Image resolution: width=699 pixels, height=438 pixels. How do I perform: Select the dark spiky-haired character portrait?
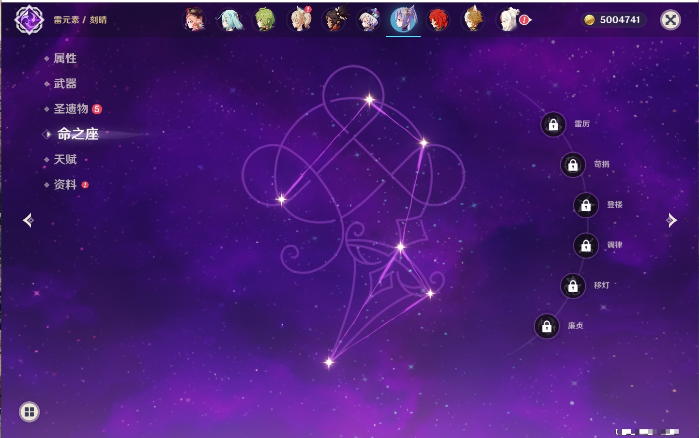pos(334,20)
